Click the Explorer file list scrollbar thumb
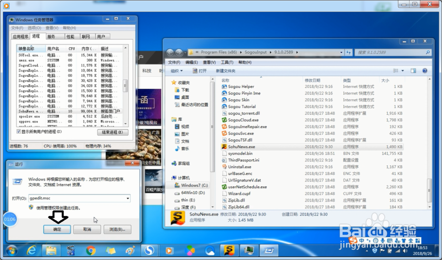The width and height of the screenshot is (442, 260). pos(429,191)
